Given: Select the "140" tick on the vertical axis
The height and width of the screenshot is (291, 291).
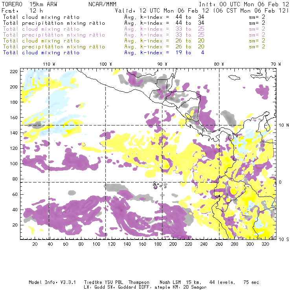Looking at the screenshot, I should [x=14, y=133].
